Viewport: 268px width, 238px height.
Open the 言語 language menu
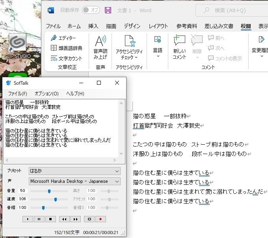pos(158,46)
